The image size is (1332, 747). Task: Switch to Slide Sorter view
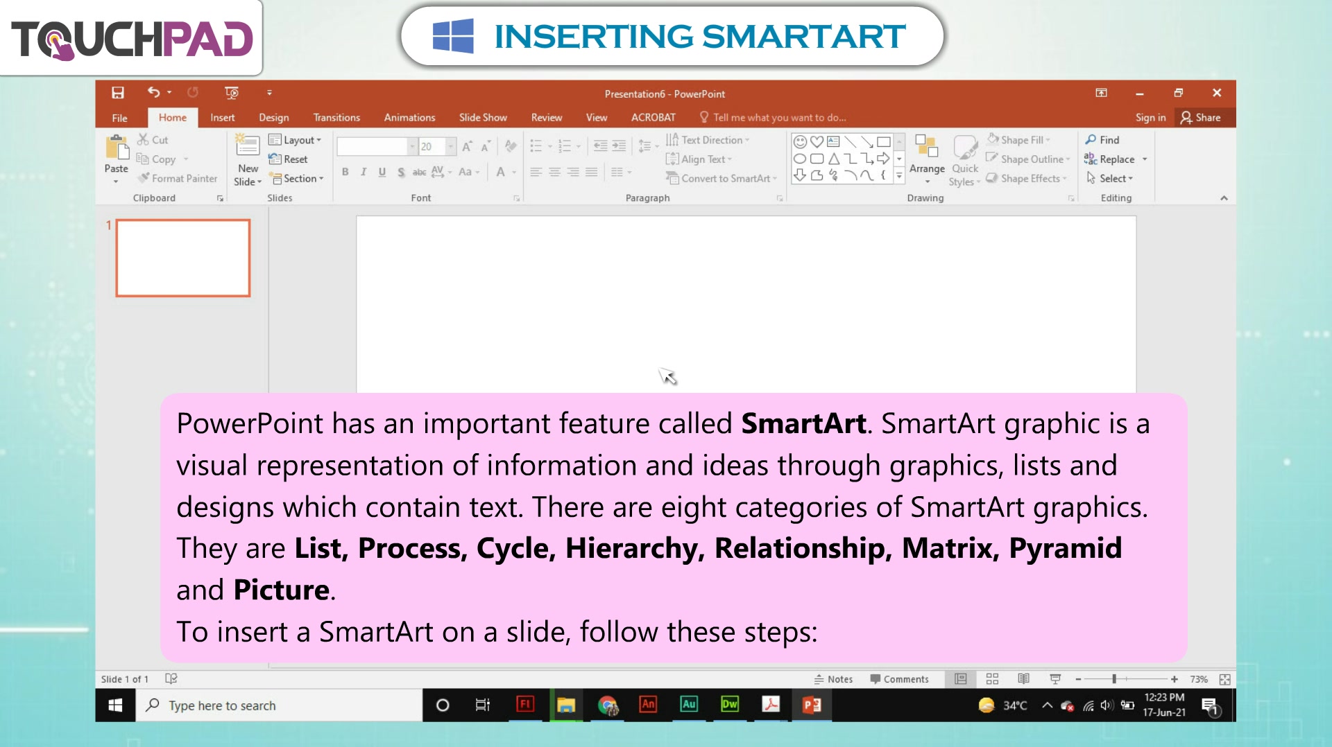[992, 679]
